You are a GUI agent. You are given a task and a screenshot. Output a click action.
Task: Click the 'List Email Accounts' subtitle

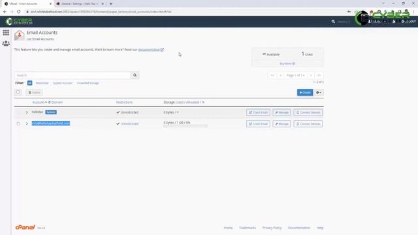tap(40, 39)
